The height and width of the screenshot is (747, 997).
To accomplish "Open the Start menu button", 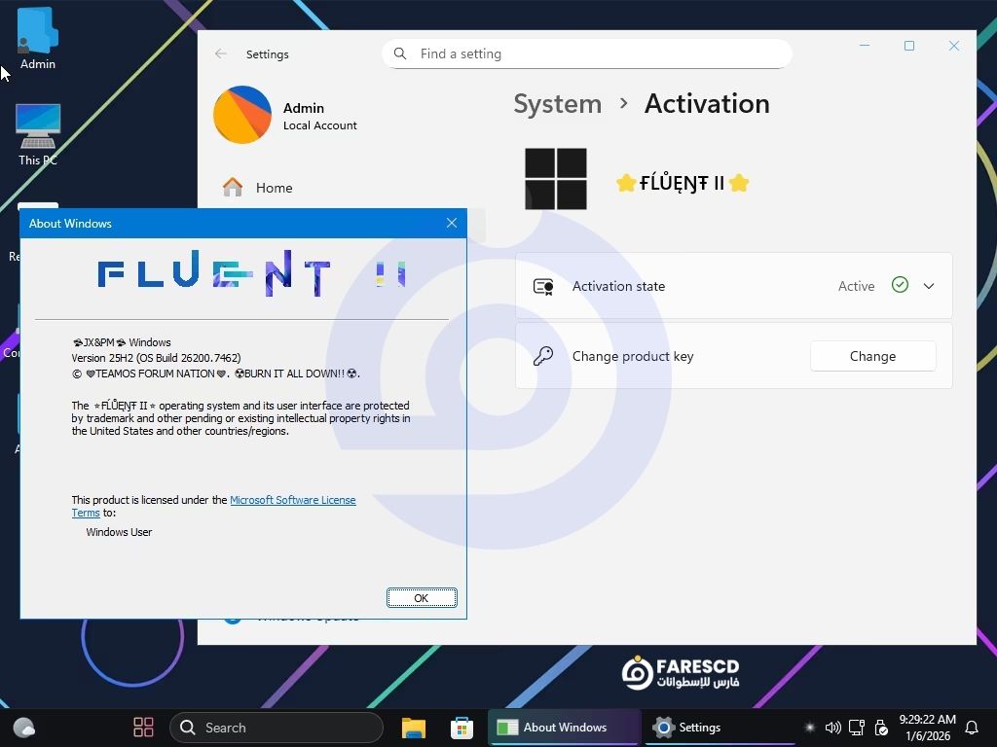I will 143,728.
